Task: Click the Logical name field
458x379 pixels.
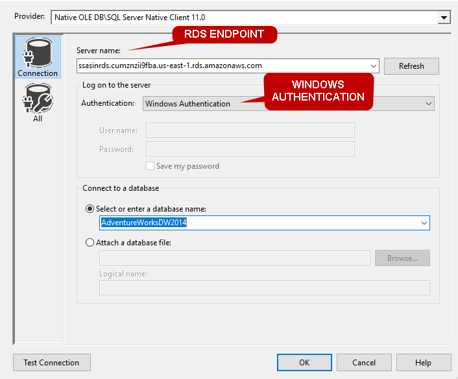Action: pos(264,288)
